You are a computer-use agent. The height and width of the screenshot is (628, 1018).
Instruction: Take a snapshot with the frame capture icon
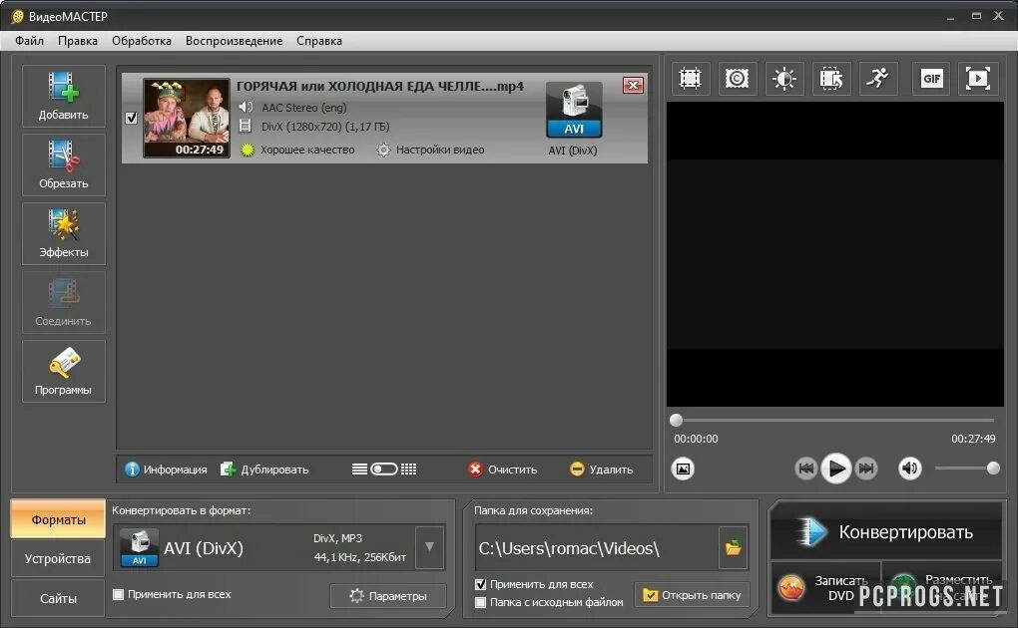pos(683,469)
